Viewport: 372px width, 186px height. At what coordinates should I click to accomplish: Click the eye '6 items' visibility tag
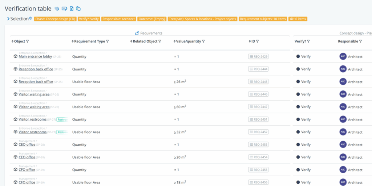click(x=298, y=19)
